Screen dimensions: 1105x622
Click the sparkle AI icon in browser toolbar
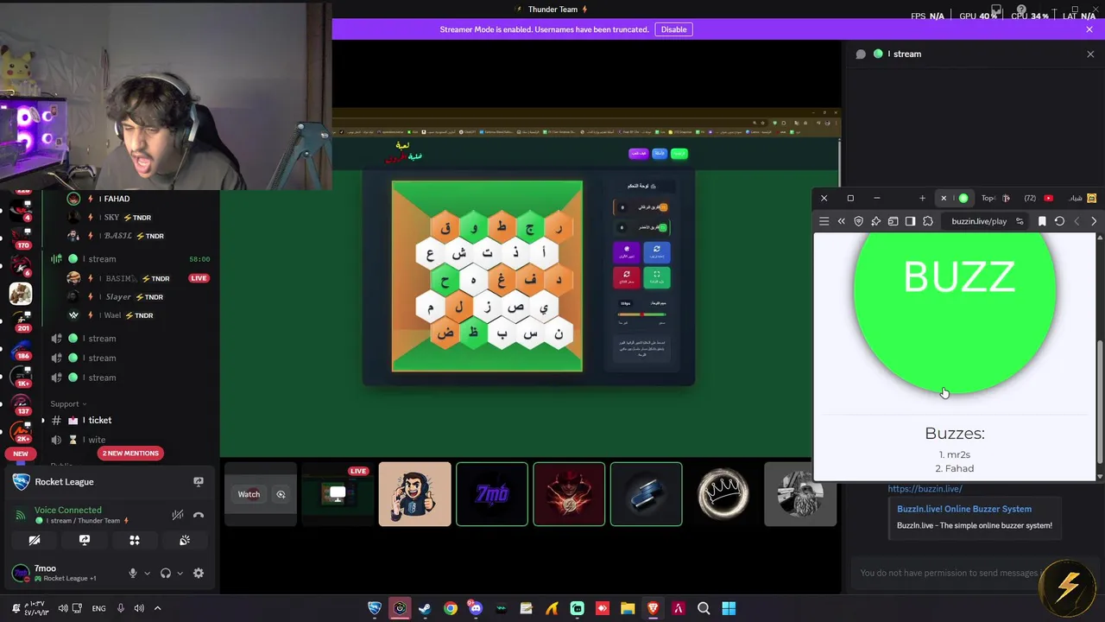(876, 221)
